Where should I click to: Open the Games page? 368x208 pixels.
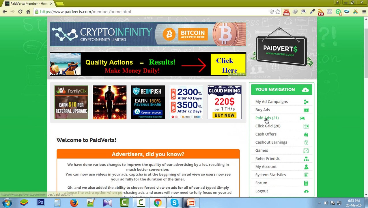[261, 150]
